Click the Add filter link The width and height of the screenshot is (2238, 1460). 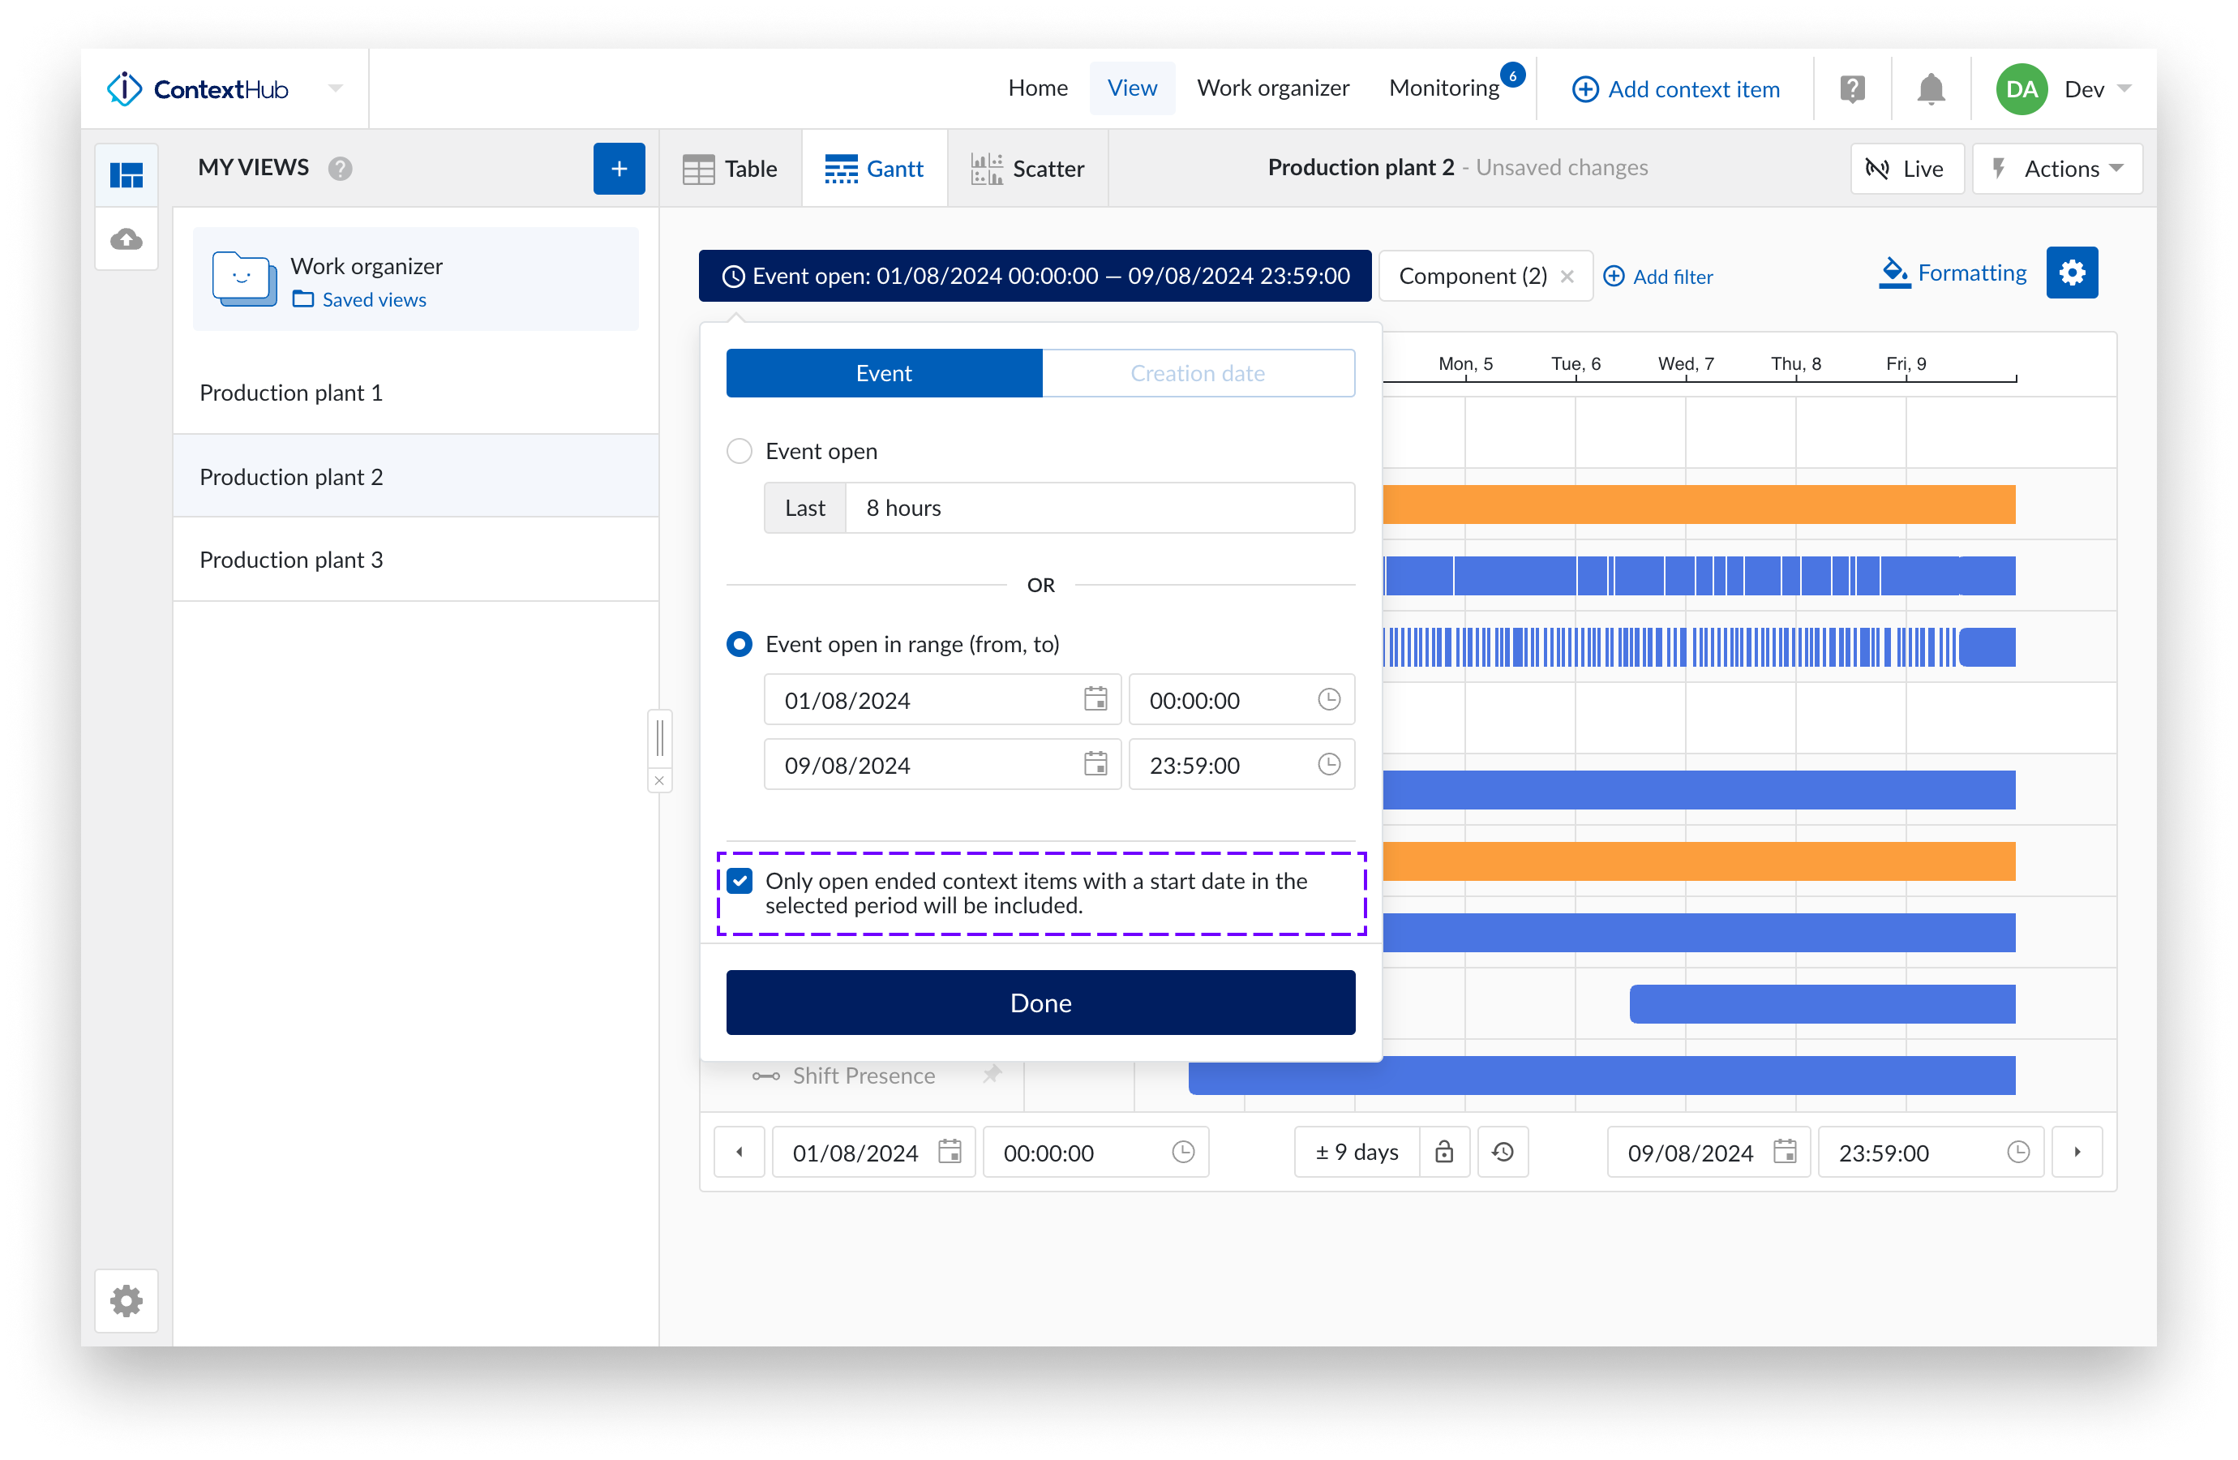[x=1657, y=277]
